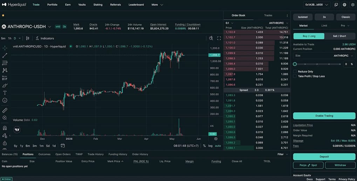
Task: Select the zoom in tool
Action: pos(5,118)
